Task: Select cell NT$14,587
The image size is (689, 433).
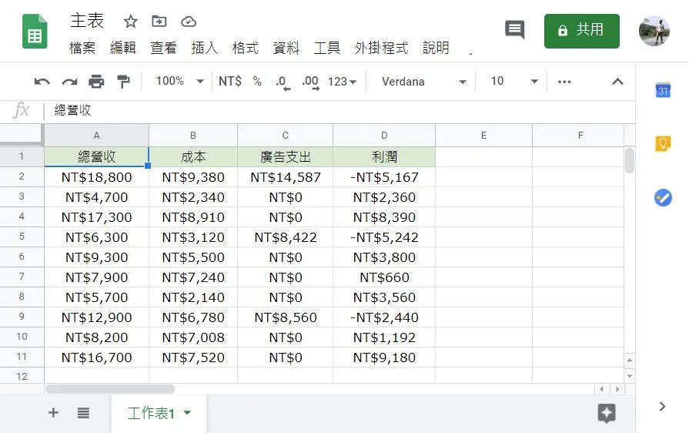Action: 285,177
